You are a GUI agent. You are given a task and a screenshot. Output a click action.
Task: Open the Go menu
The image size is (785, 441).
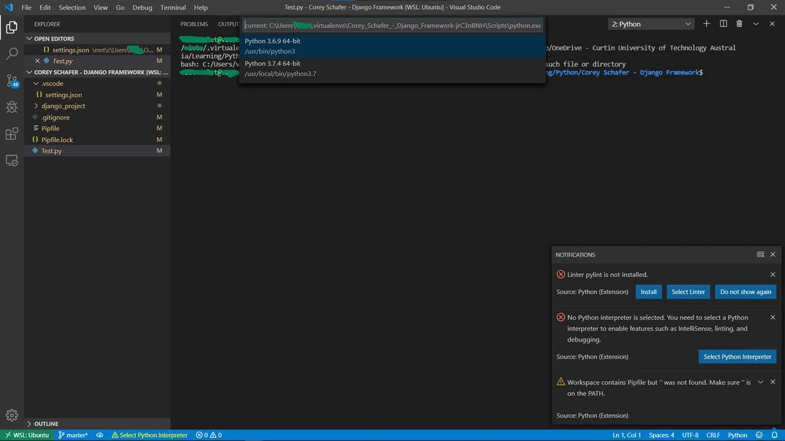(x=120, y=7)
